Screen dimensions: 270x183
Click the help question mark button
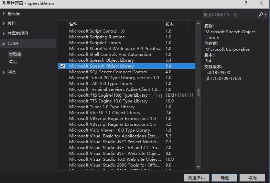point(246,3)
